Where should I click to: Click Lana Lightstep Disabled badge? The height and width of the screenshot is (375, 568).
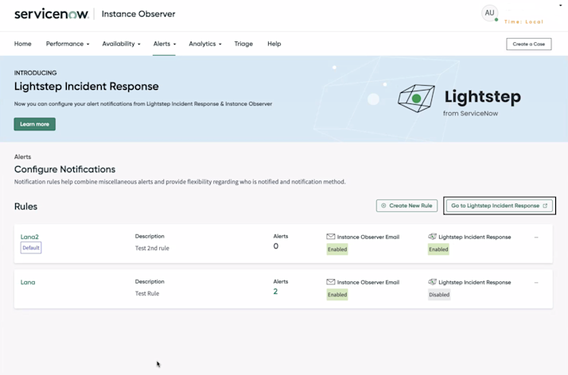click(439, 294)
